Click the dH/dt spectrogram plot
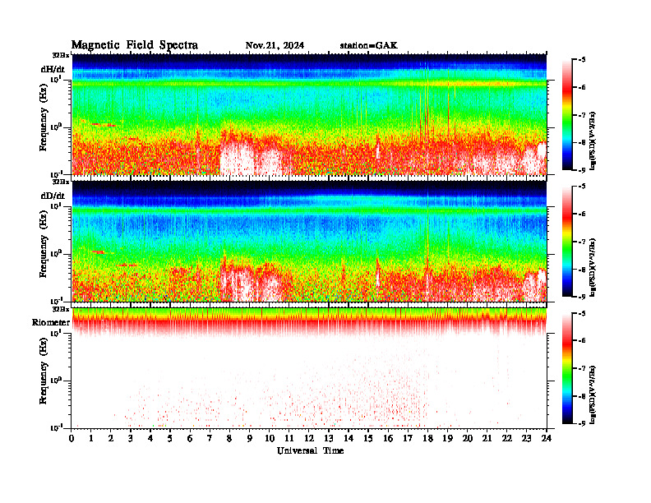Viewport: 651px width, 503px height. tap(309, 114)
